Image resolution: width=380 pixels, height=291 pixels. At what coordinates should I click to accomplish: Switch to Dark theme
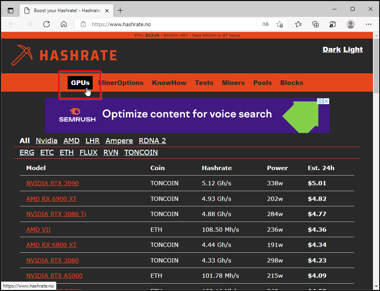332,50
